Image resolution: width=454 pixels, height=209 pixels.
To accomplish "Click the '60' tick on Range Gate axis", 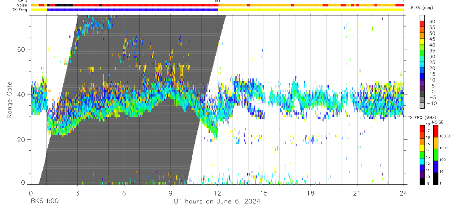I will click(x=22, y=49).
